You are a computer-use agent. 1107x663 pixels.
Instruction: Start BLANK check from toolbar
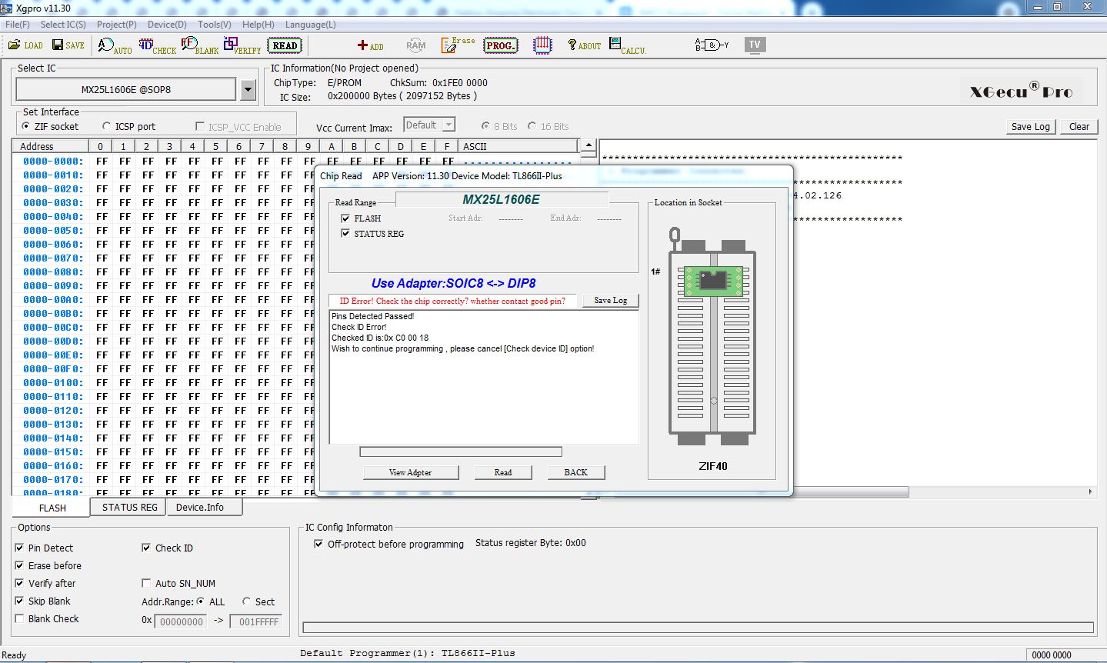(x=199, y=46)
